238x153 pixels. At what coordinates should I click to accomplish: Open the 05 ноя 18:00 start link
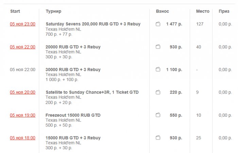pos(22,138)
